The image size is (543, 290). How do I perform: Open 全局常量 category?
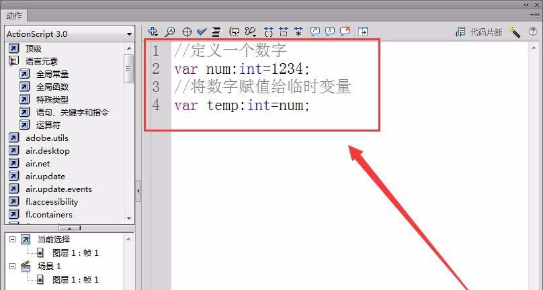(52, 74)
